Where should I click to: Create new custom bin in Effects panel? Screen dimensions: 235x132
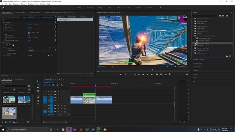click(x=227, y=56)
